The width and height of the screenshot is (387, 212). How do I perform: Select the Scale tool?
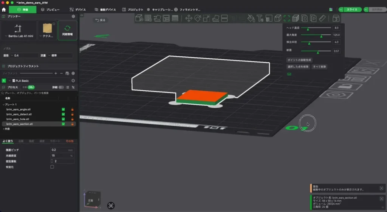point(207,18)
